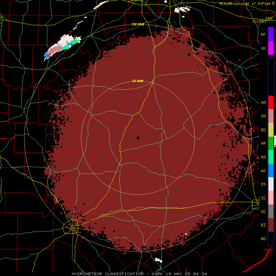Viewport: 276px width, 276px height.
Task: Click the dusty pink GR legend swatch
Action: tap(271, 116)
